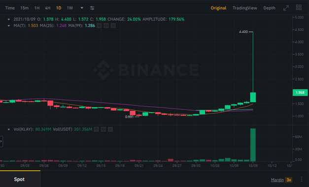Click the CHANGE value 24.00%
The image size is (309, 187).
point(134,19)
